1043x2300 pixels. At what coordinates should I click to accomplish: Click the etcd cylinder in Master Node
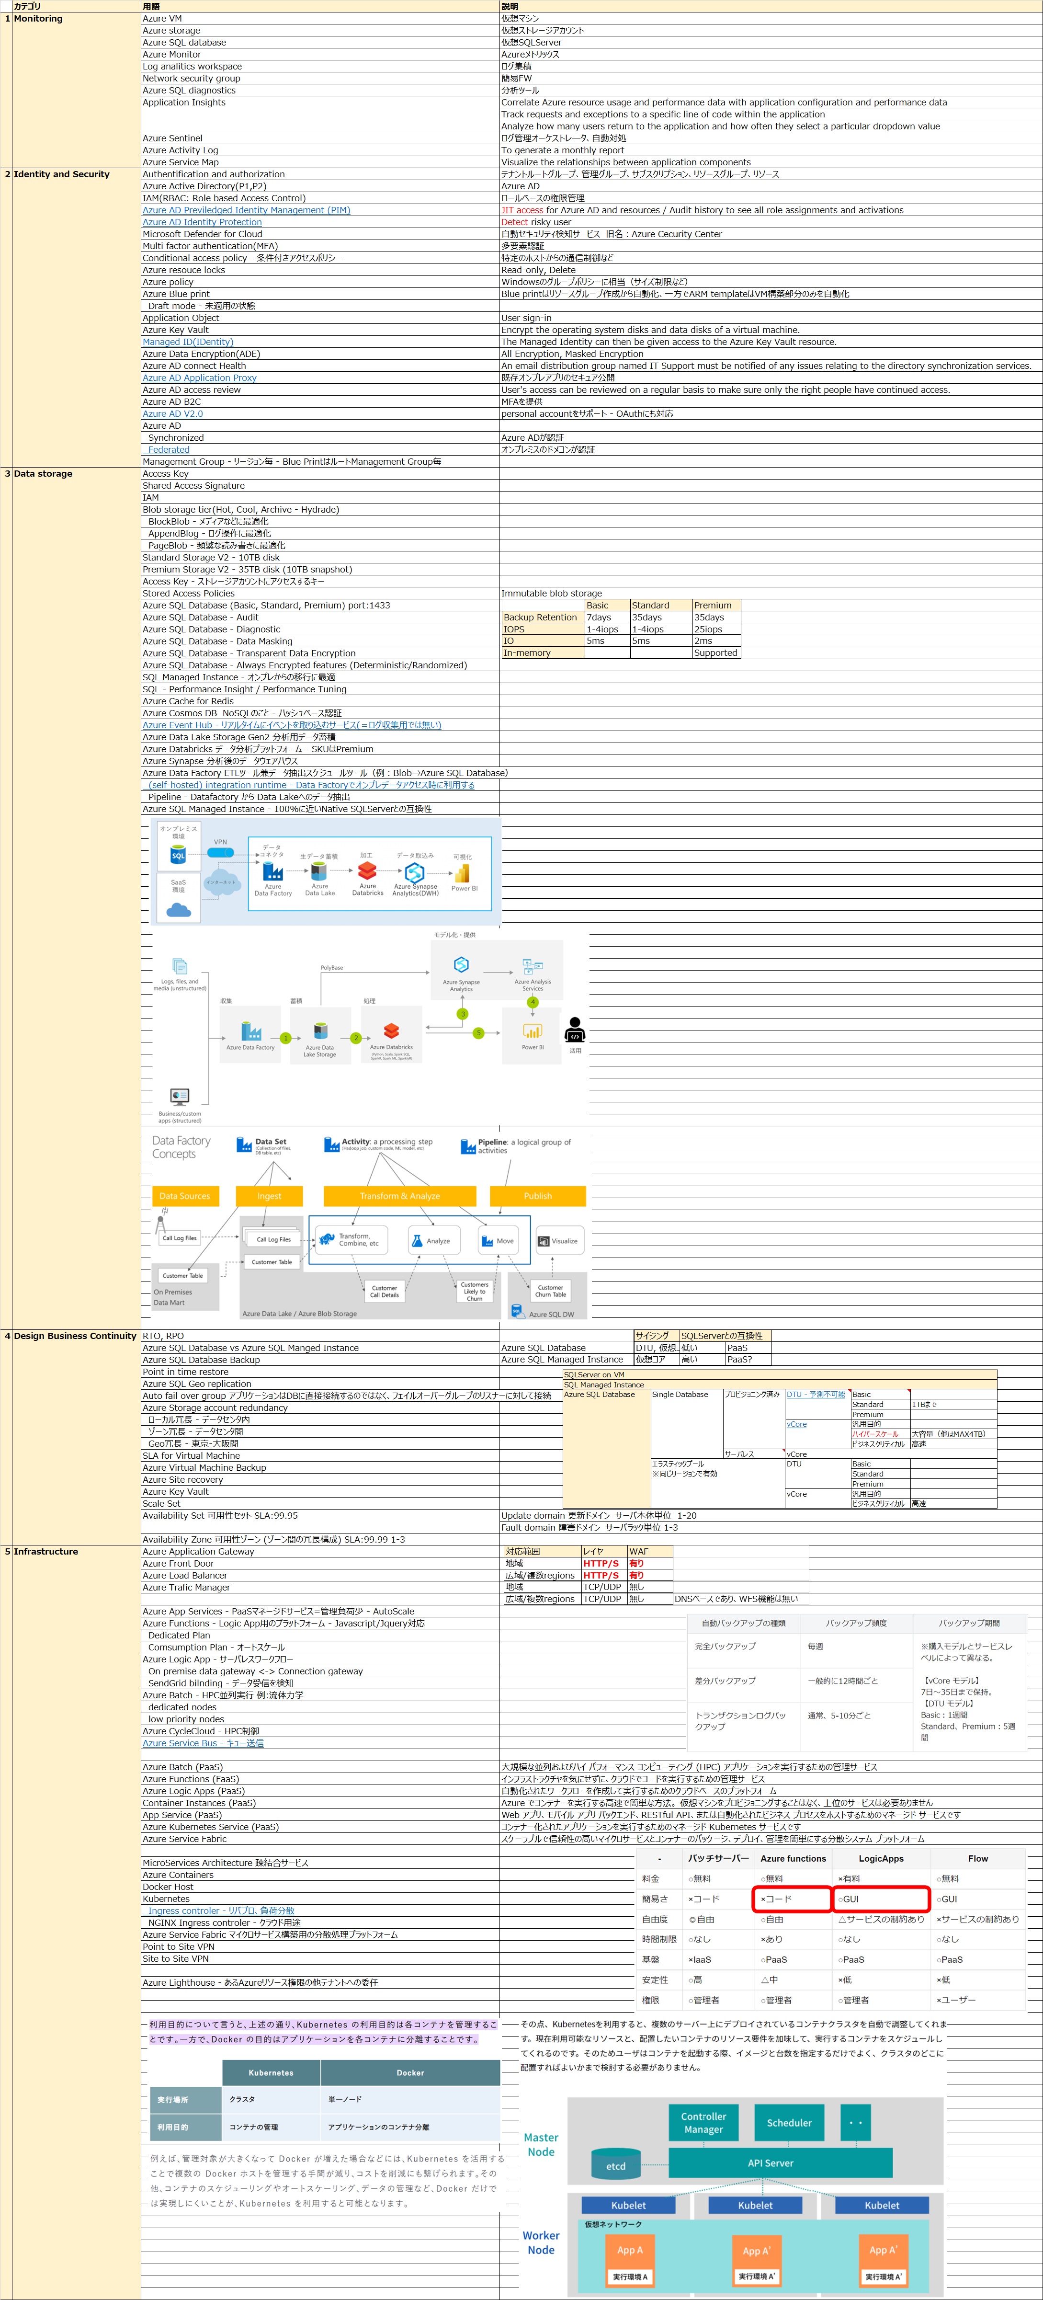(616, 2164)
